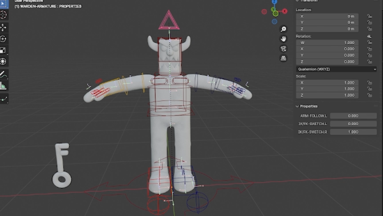Select the pink triangle properties bone
Screen dimensions: 383x216
pos(169,21)
